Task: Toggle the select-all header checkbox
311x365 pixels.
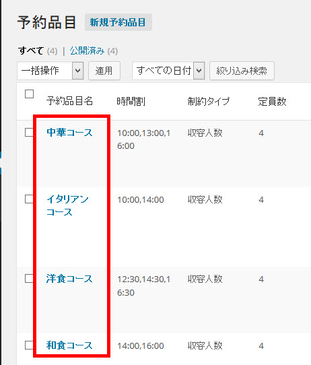Action: (x=30, y=94)
